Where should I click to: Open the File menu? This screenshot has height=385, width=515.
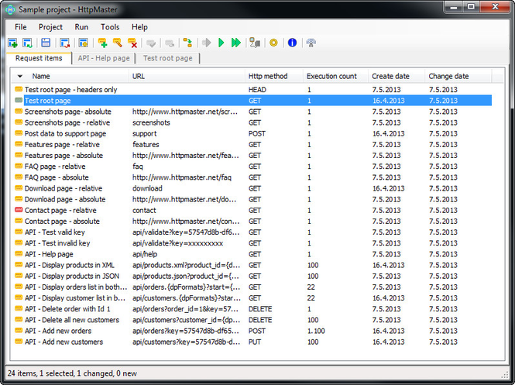pos(21,27)
